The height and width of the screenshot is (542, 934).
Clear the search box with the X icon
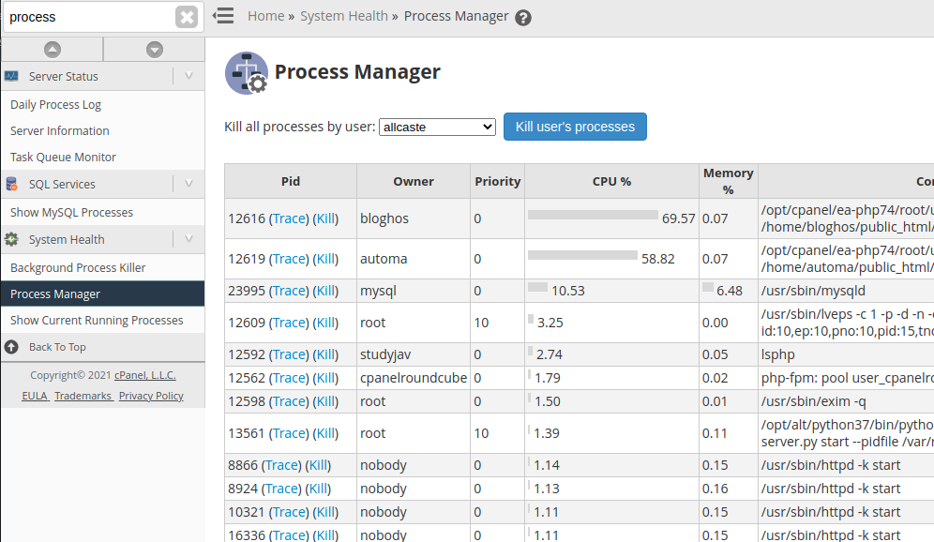pyautogui.click(x=187, y=16)
